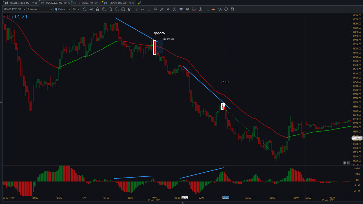This screenshot has width=363, height=204.
Task: Select the pencil drawing tool
Action: point(162,9)
